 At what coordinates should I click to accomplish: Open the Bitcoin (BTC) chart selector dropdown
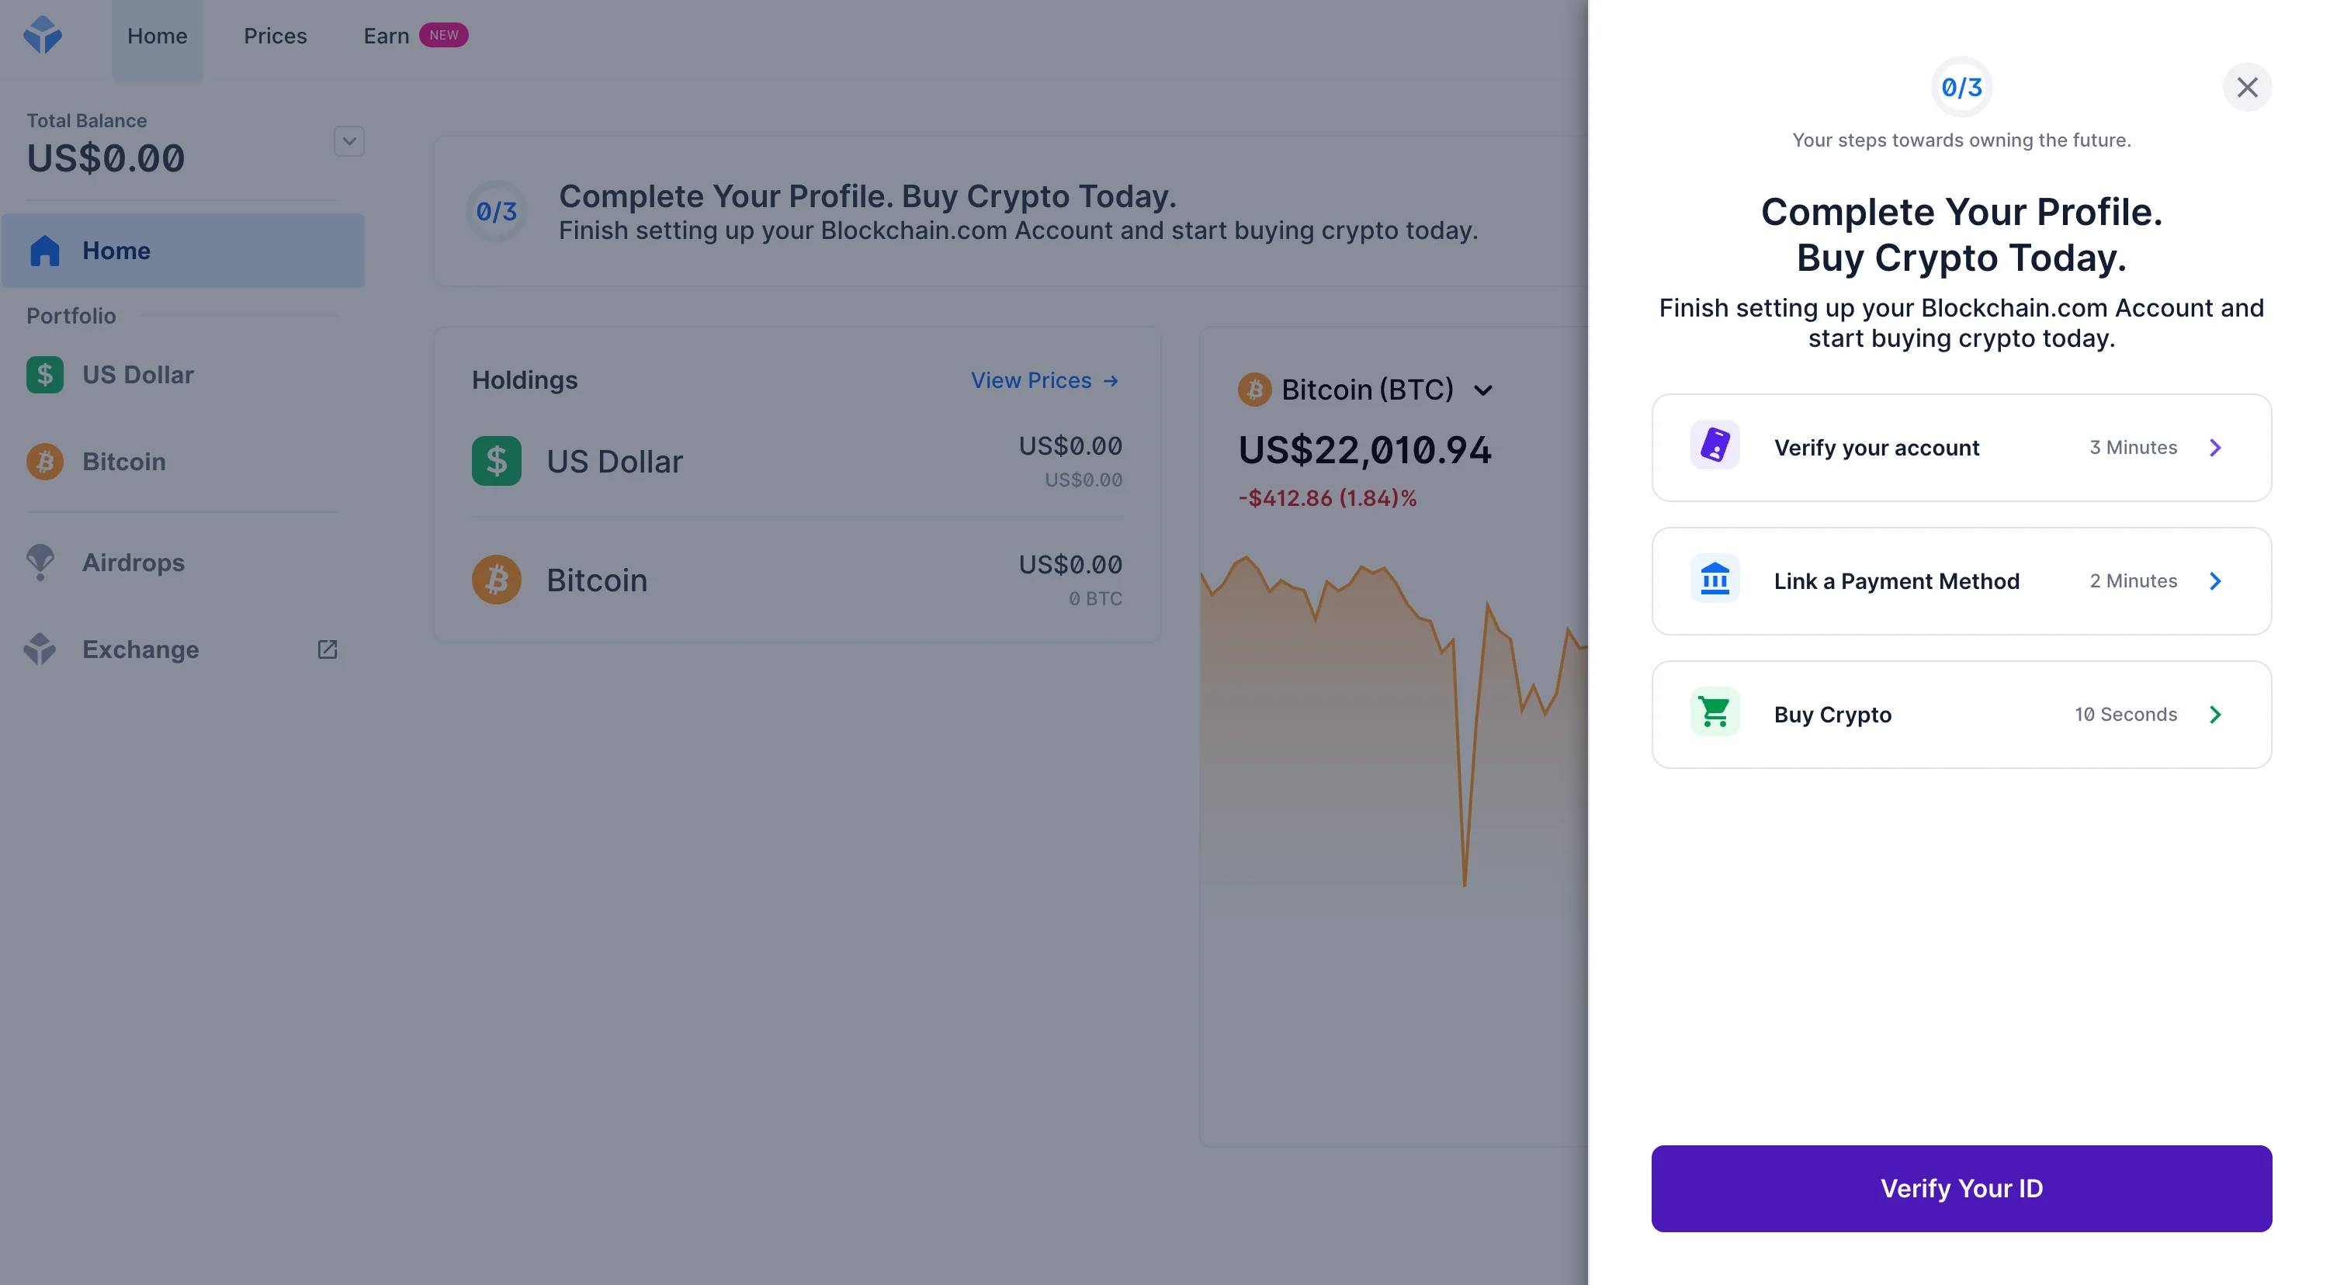1482,390
